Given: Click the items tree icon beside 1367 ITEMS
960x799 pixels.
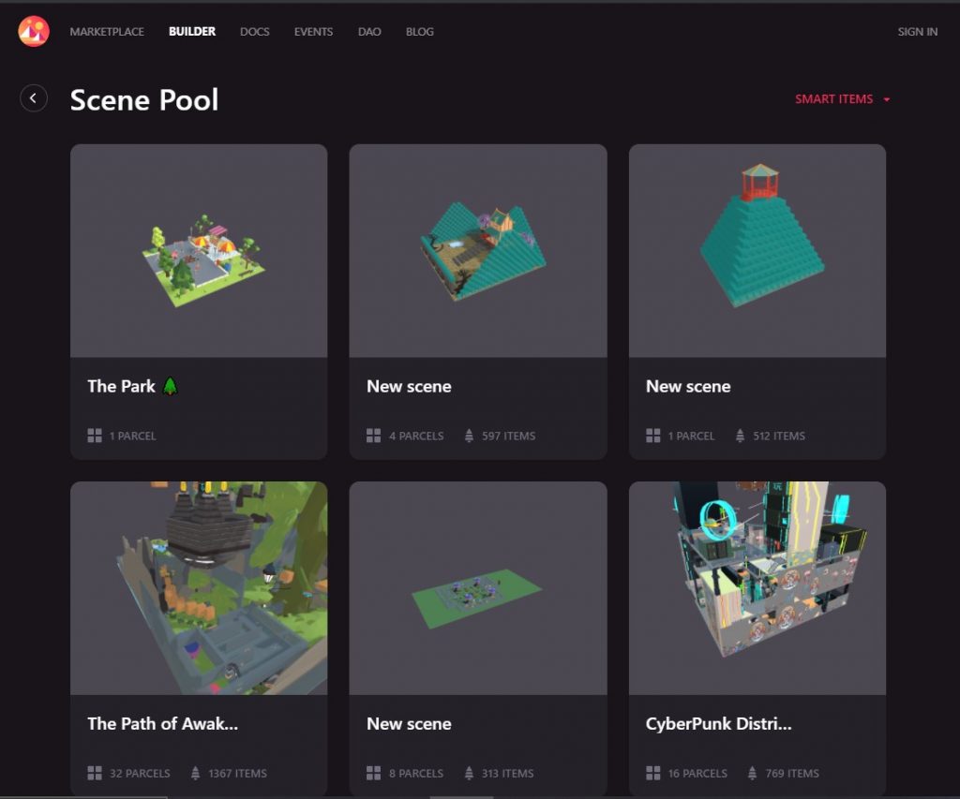Looking at the screenshot, I should pos(195,774).
